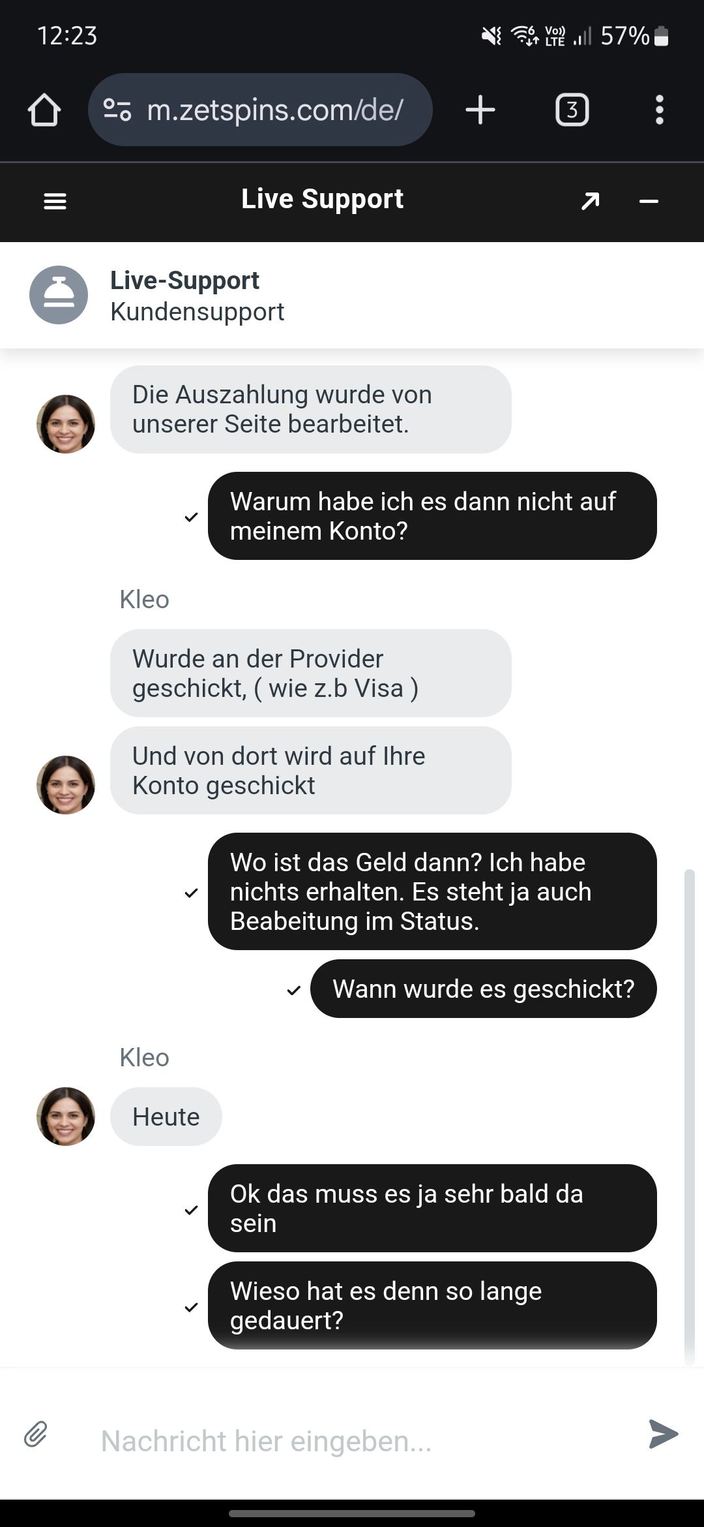704x1527 pixels.
Task: Open a new browser tab
Action: click(x=480, y=110)
